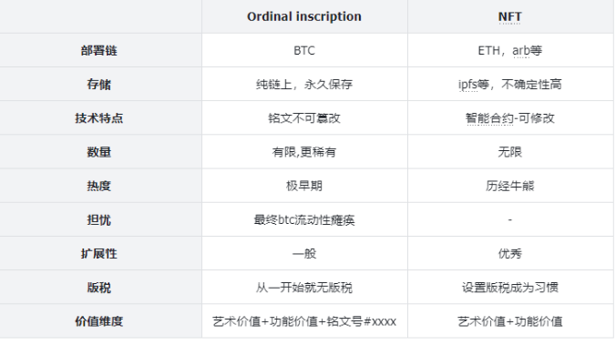Click the 设置版税成为习惯 cell
Viewport: 616px width, 345px height.
click(509, 288)
